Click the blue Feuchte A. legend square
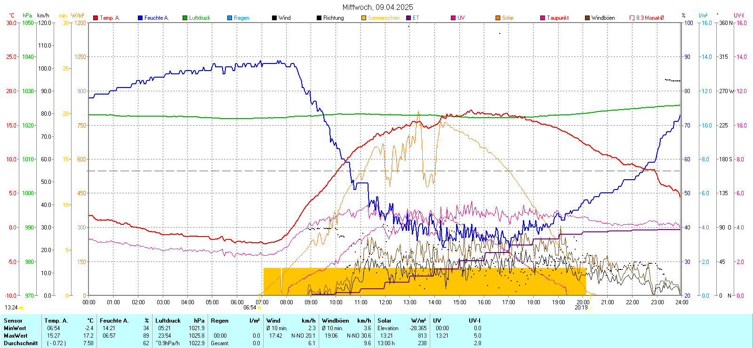 [x=140, y=18]
